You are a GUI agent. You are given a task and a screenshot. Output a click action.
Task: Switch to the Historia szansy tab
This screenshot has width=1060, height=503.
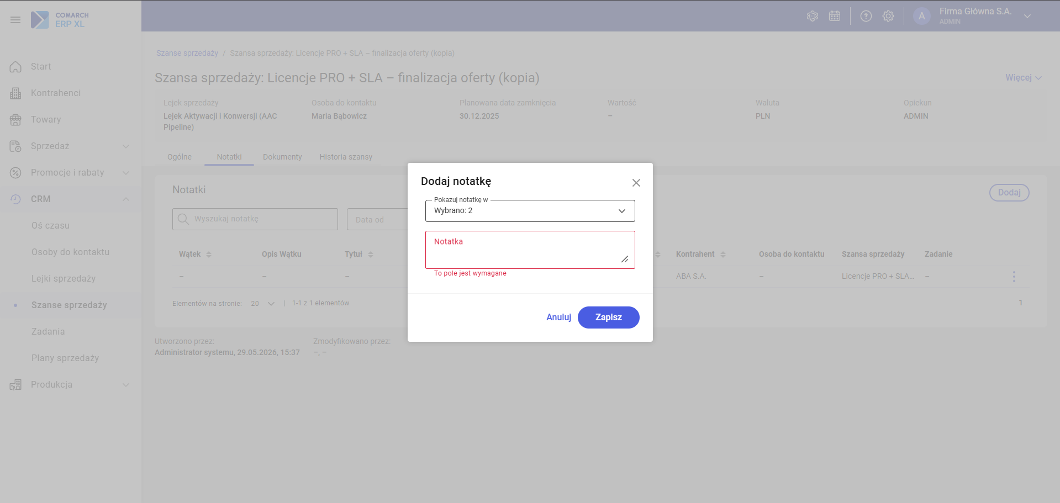click(346, 157)
